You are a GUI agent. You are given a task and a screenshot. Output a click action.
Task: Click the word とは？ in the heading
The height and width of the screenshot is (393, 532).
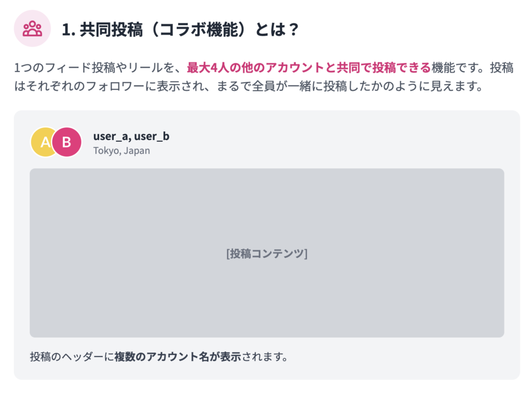coord(277,29)
